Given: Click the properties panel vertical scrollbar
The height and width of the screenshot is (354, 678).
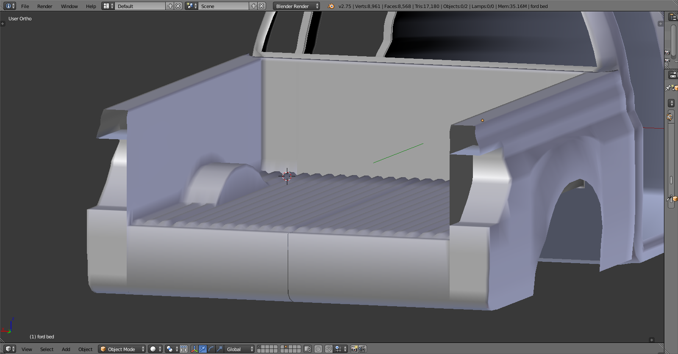Looking at the screenshot, I should coord(671,180).
